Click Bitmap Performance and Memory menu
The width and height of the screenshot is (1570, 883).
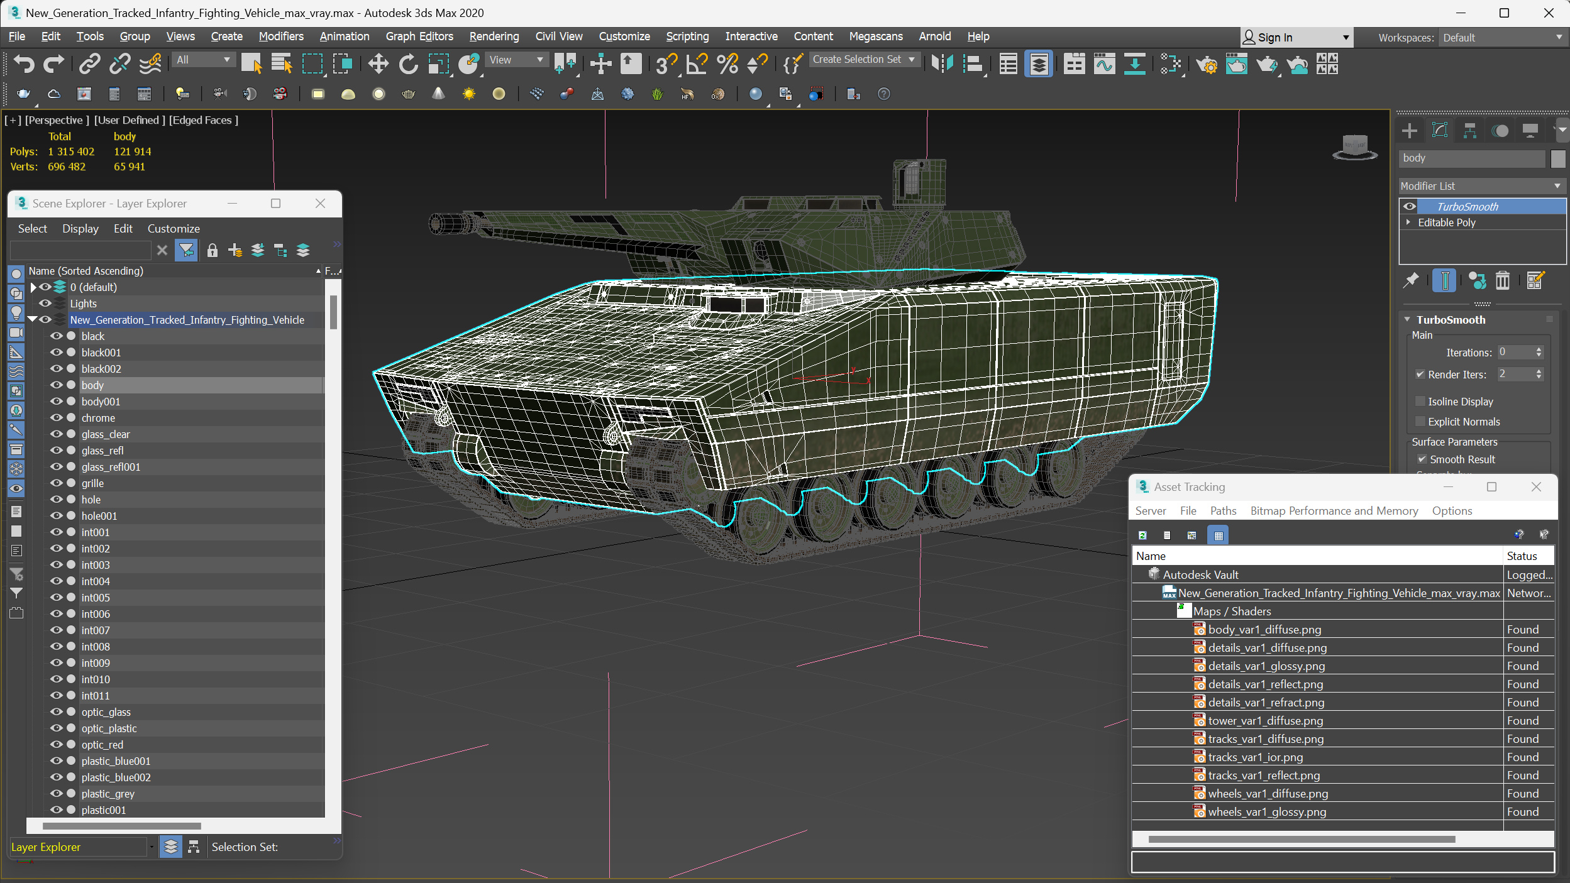click(x=1334, y=510)
